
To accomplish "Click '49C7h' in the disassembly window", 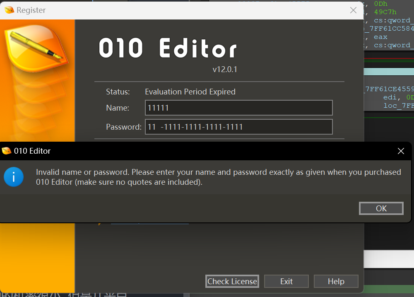I will 385,12.
